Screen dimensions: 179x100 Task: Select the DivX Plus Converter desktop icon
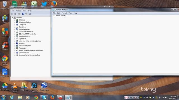(x=34, y=87)
